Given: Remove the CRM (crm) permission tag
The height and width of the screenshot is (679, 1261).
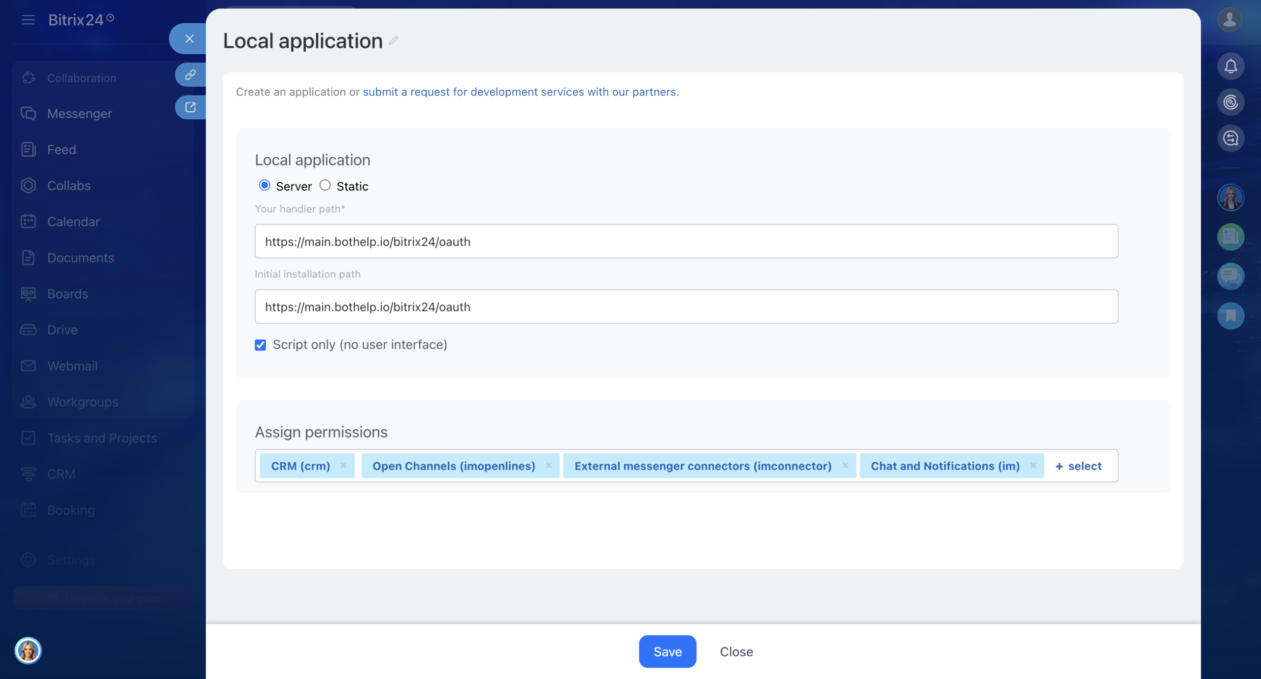Looking at the screenshot, I should point(343,466).
